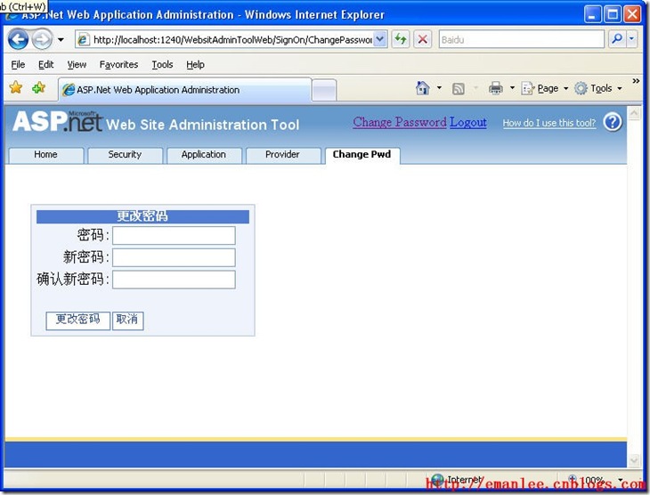The image size is (650, 495).
Task: Select the Change Pwd tab
Action: (x=362, y=155)
